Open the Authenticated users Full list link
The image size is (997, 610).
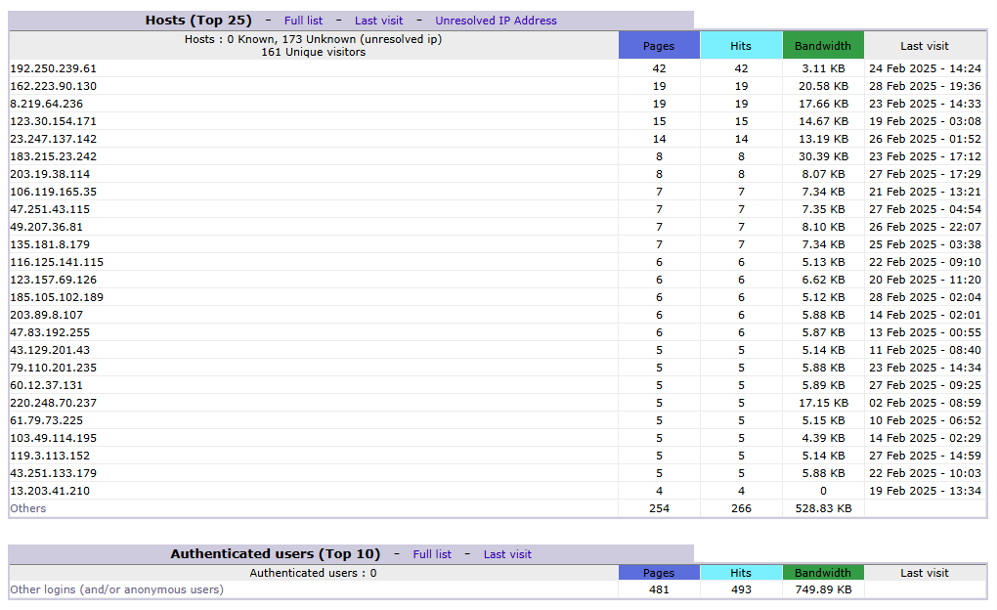pyautogui.click(x=432, y=554)
